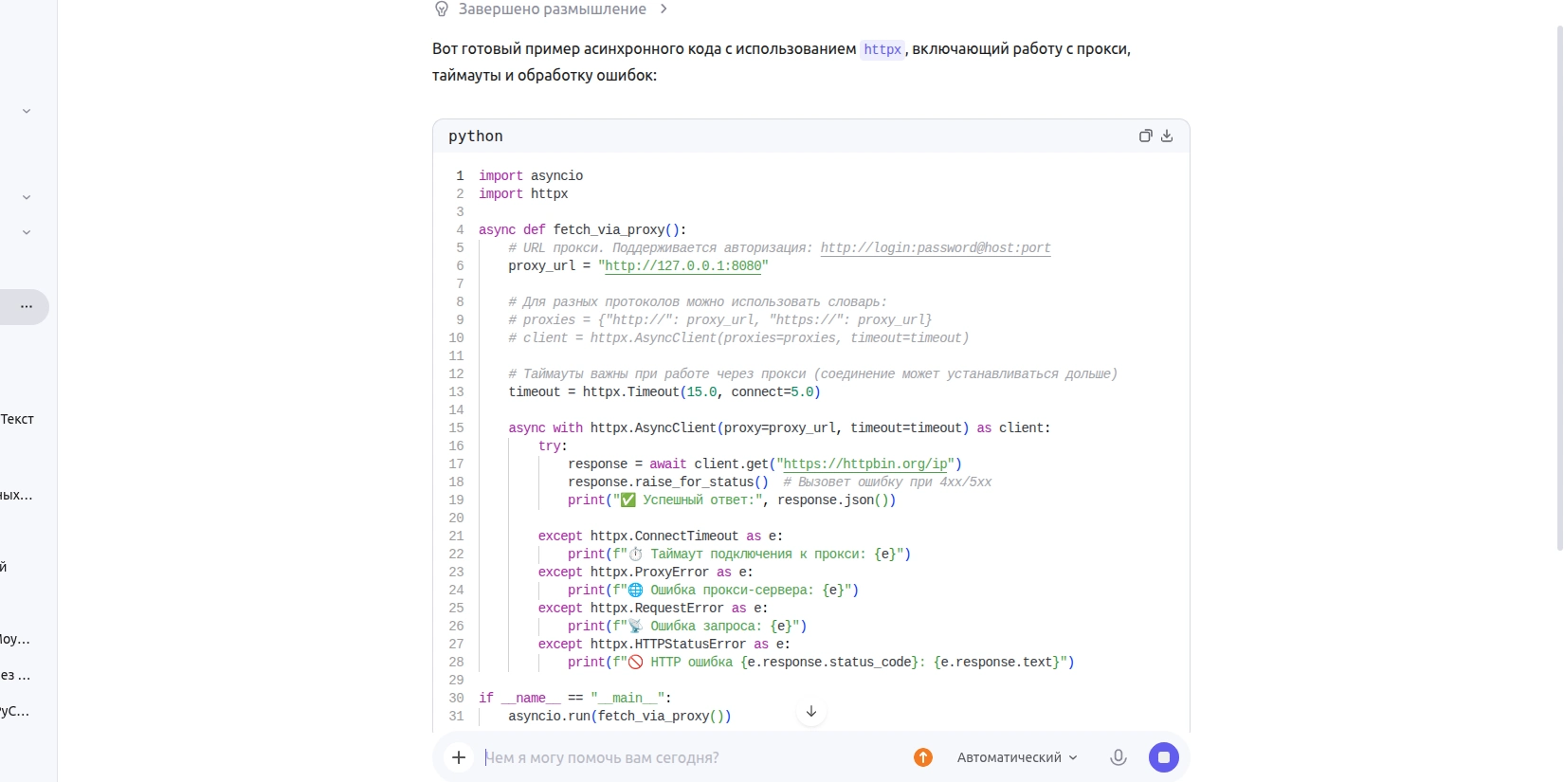Expand the completed thinking section
Image resolution: width=1564 pixels, height=782 pixels.
point(552,9)
